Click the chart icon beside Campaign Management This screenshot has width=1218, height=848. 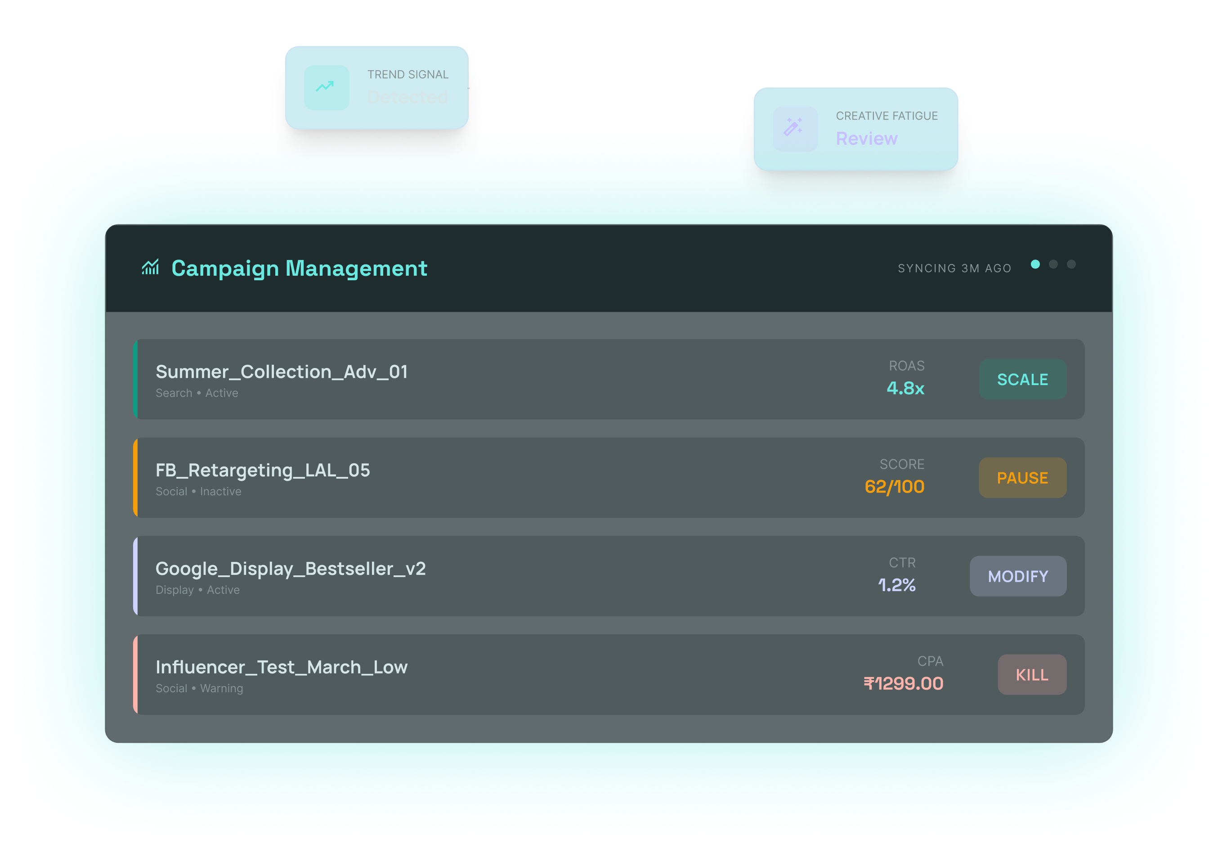(150, 268)
